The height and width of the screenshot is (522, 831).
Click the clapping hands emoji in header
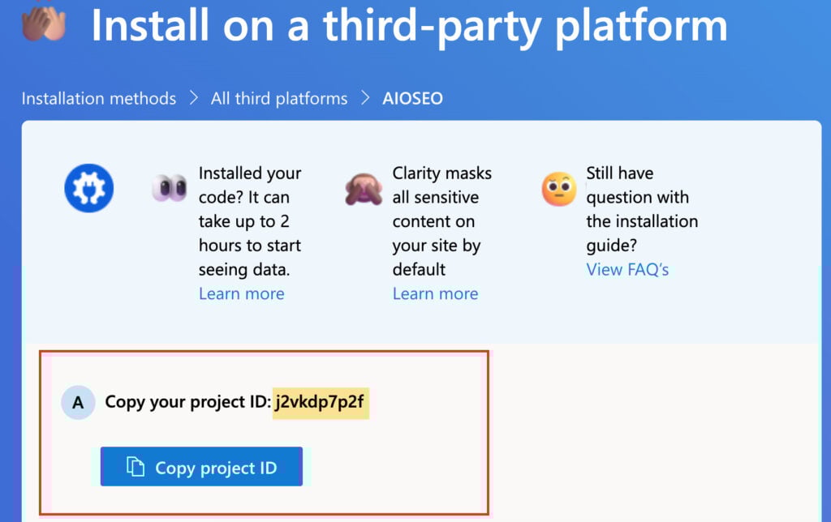pyautogui.click(x=45, y=22)
